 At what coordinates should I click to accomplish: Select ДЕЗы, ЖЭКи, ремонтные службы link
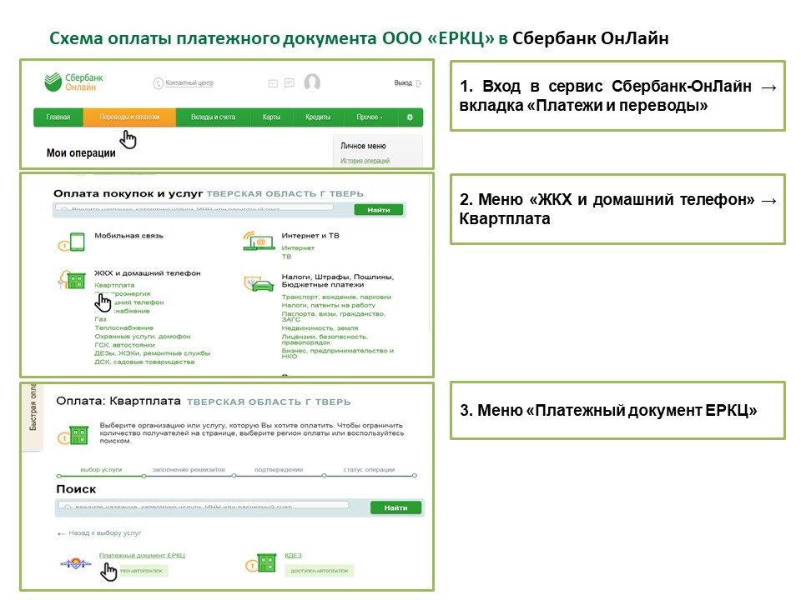[x=152, y=353]
